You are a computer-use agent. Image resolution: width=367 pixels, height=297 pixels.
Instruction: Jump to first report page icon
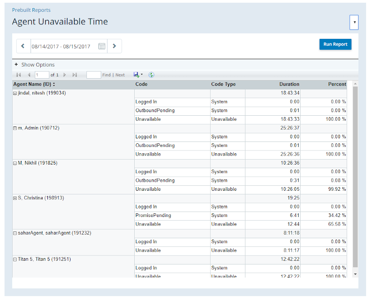tap(19, 75)
